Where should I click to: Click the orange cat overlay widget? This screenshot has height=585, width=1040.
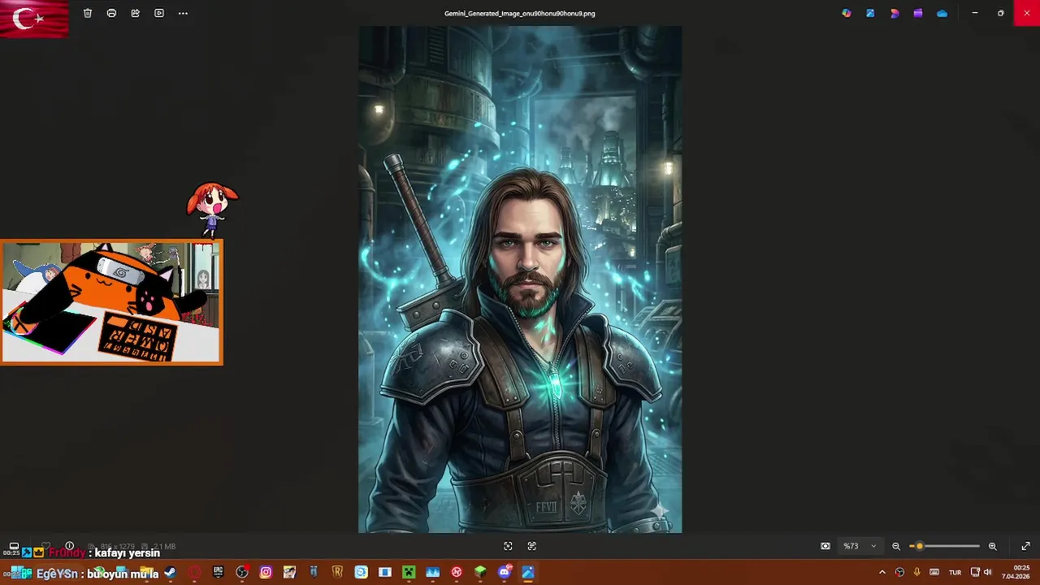click(x=111, y=302)
